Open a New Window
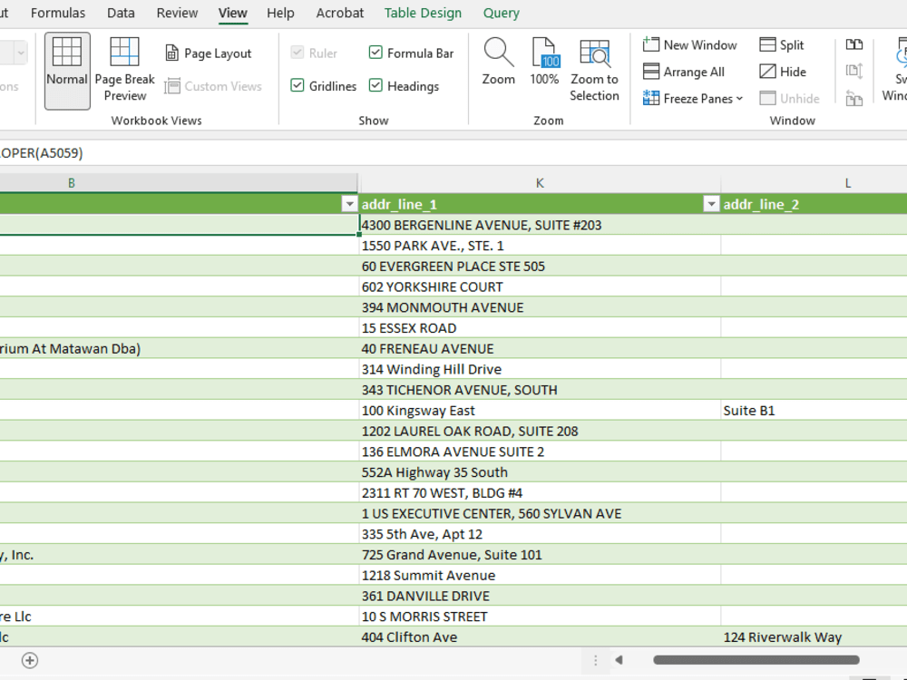Screen dimensions: 907x680 pyautogui.click(x=689, y=45)
